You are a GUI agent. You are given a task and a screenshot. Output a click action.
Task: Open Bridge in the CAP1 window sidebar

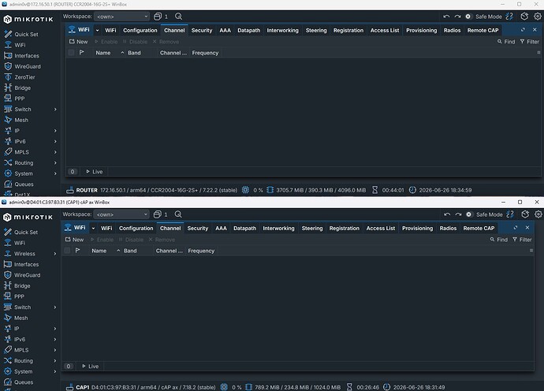(x=17, y=286)
